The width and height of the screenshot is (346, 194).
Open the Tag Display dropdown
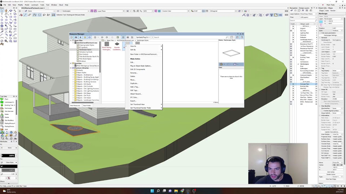pos(338,71)
